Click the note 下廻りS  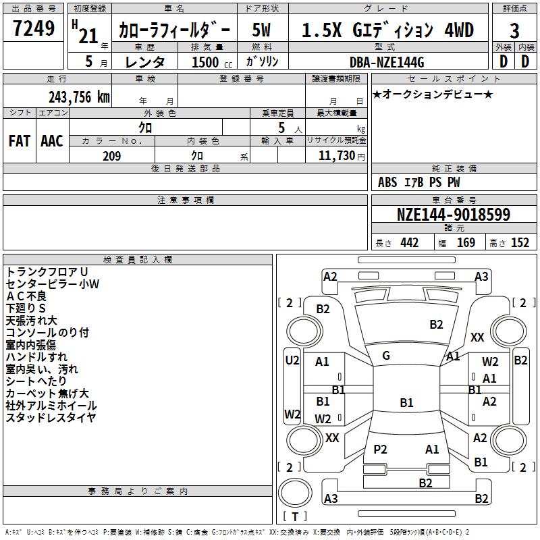coord(26,308)
